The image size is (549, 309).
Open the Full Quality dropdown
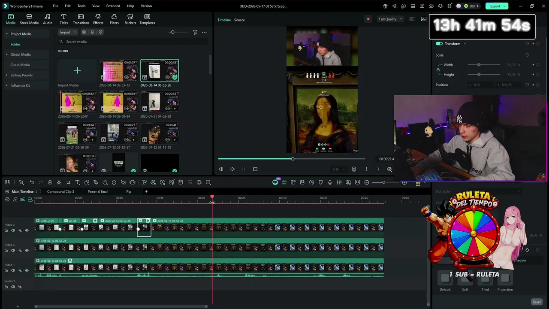pyautogui.click(x=390, y=19)
